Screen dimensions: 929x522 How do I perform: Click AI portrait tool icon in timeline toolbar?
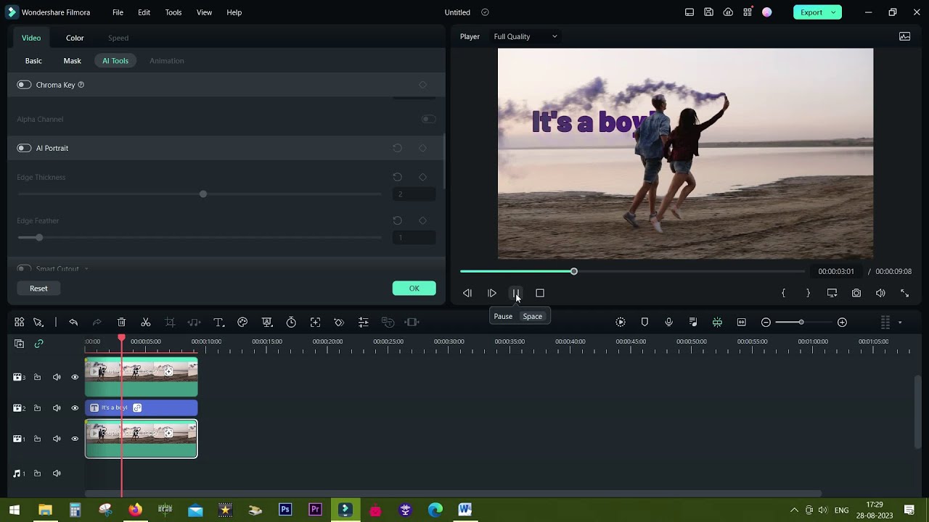click(x=266, y=322)
